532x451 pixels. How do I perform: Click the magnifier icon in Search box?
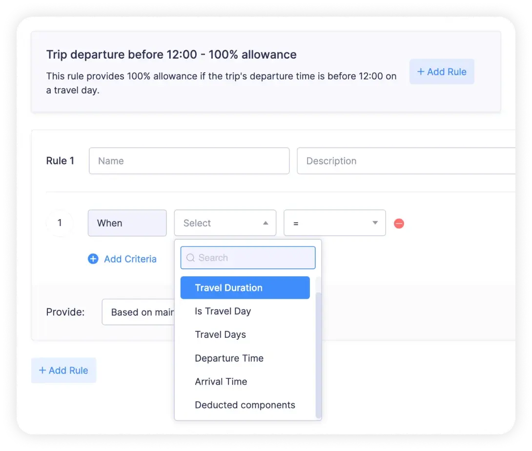click(x=190, y=258)
